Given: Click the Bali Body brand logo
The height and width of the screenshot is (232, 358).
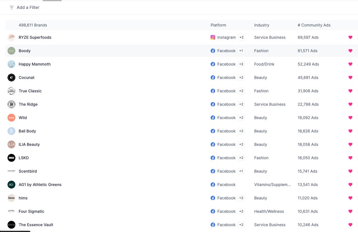Looking at the screenshot, I should click(11, 131).
